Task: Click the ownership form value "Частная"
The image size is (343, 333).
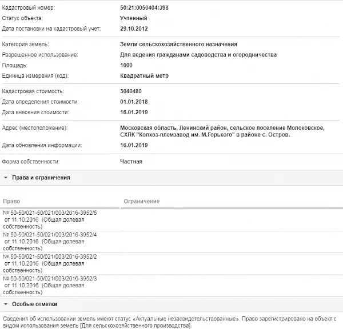Action: click(x=131, y=162)
